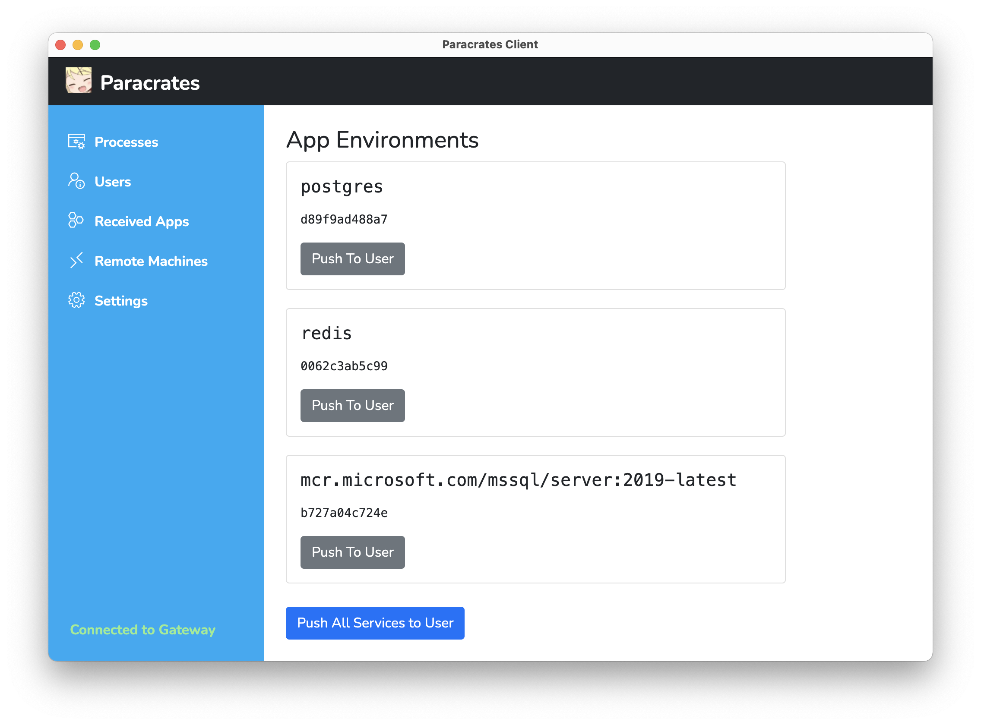
Task: Click the Paracrates header title
Action: (x=150, y=83)
